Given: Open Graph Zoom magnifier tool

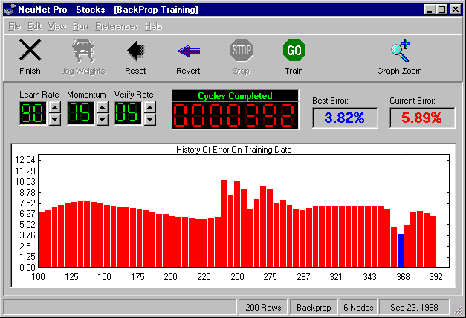Looking at the screenshot, I should pos(401,51).
